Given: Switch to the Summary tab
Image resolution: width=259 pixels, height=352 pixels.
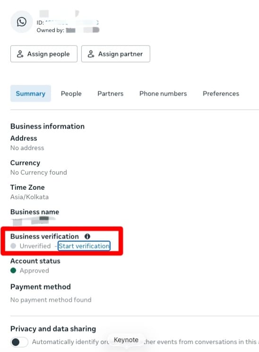Looking at the screenshot, I should coord(31,93).
